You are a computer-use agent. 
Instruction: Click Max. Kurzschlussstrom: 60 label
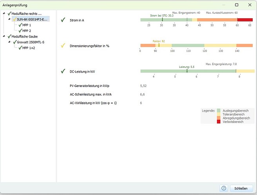coord(222,13)
